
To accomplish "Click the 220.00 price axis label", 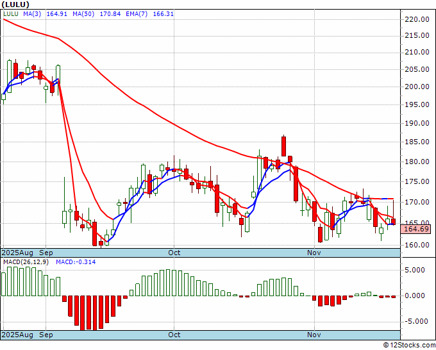I will click(416, 19).
